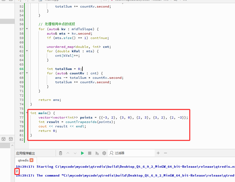This screenshot has width=235, height=182.
Task: Stop the running program in output pane
Action: pos(90,153)
